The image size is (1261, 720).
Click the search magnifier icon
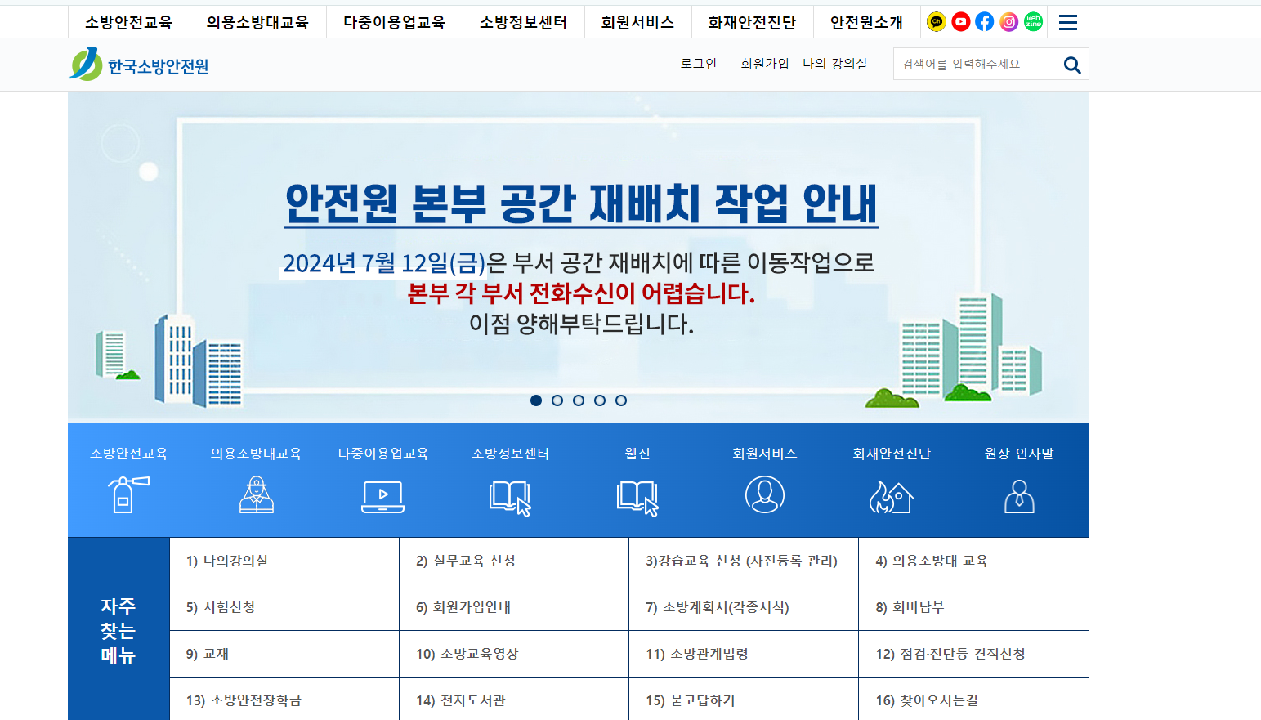pos(1071,64)
